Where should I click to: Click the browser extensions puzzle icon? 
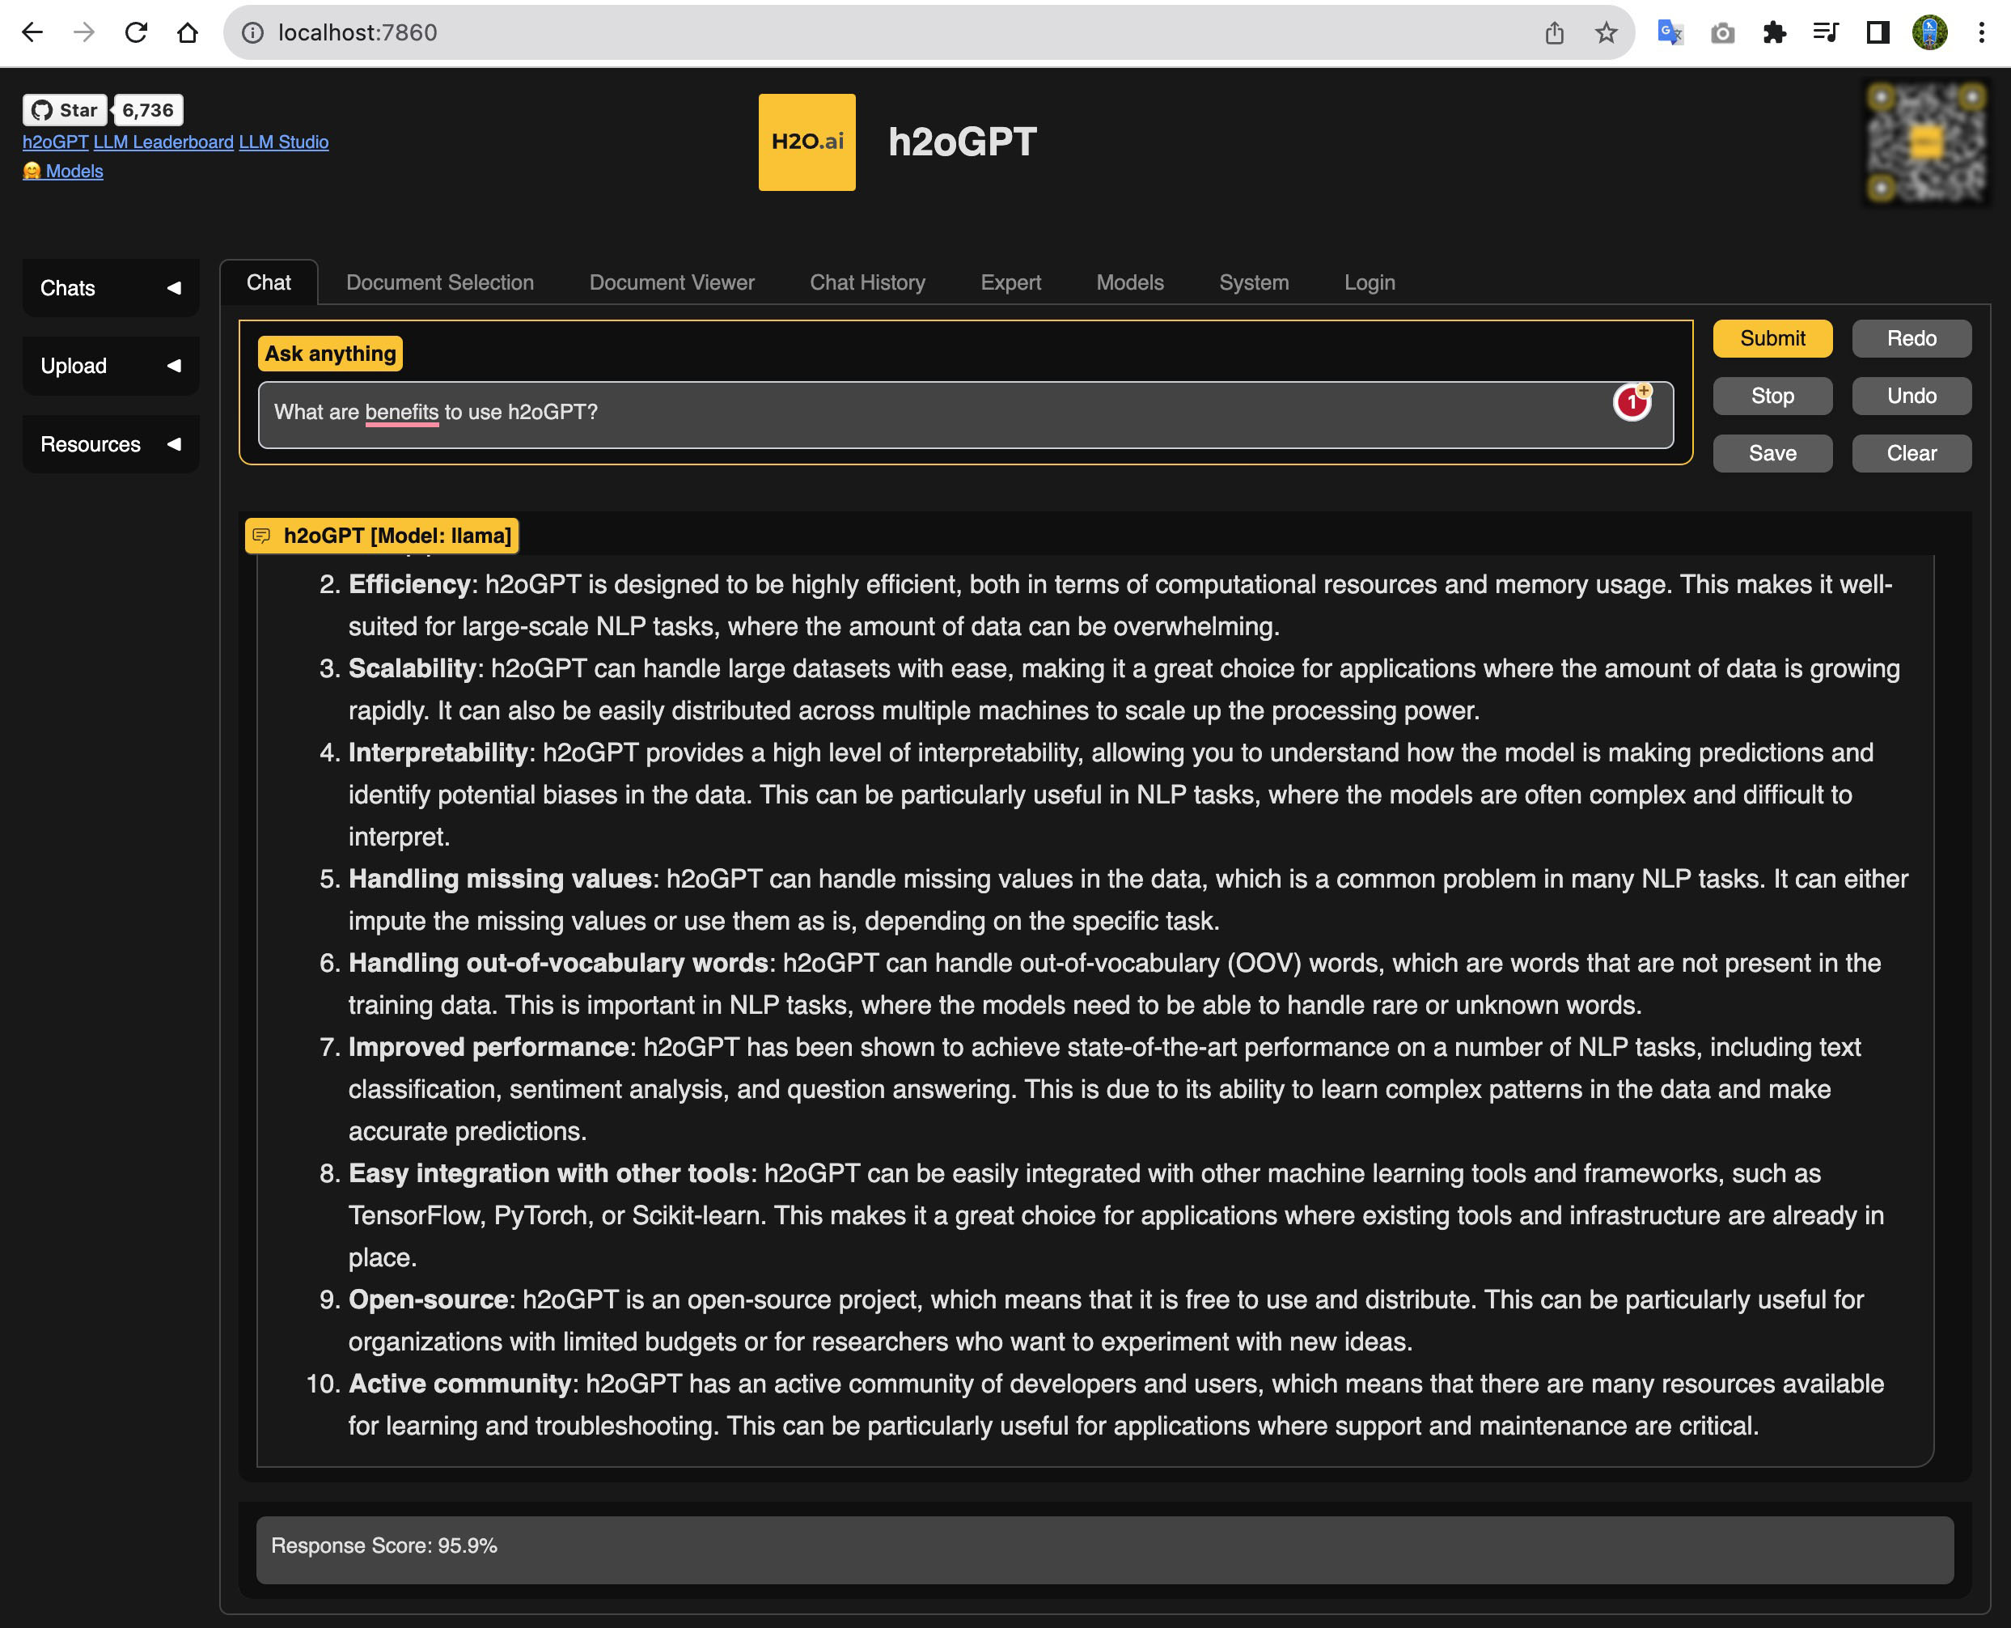[x=1774, y=33]
